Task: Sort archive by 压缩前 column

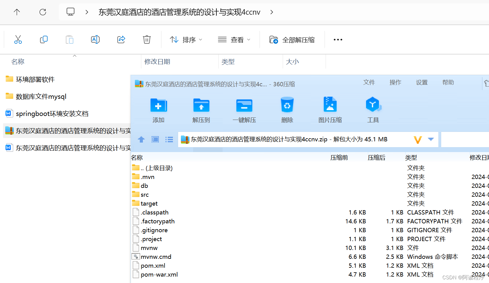Action: point(339,158)
